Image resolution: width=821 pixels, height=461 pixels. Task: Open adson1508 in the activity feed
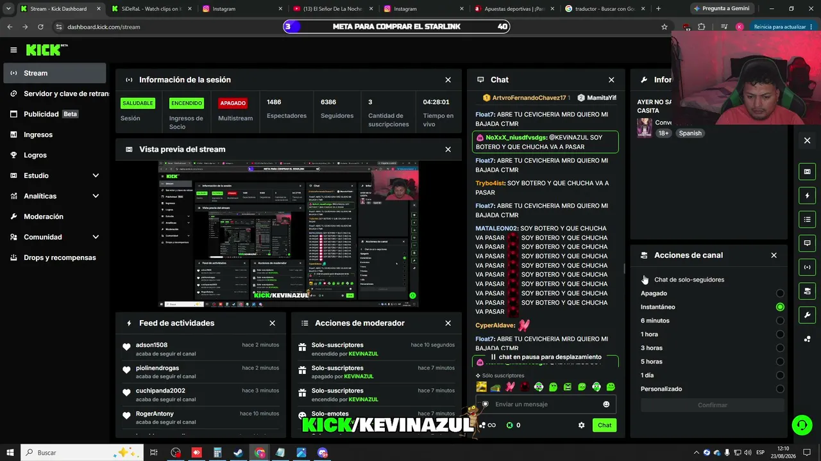[x=151, y=345]
